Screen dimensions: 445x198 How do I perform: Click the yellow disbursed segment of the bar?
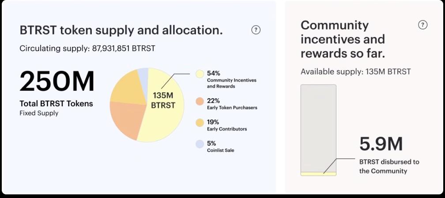(318, 174)
